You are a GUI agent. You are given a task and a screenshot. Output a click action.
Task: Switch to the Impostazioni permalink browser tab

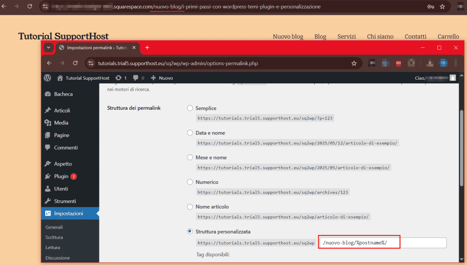click(97, 48)
